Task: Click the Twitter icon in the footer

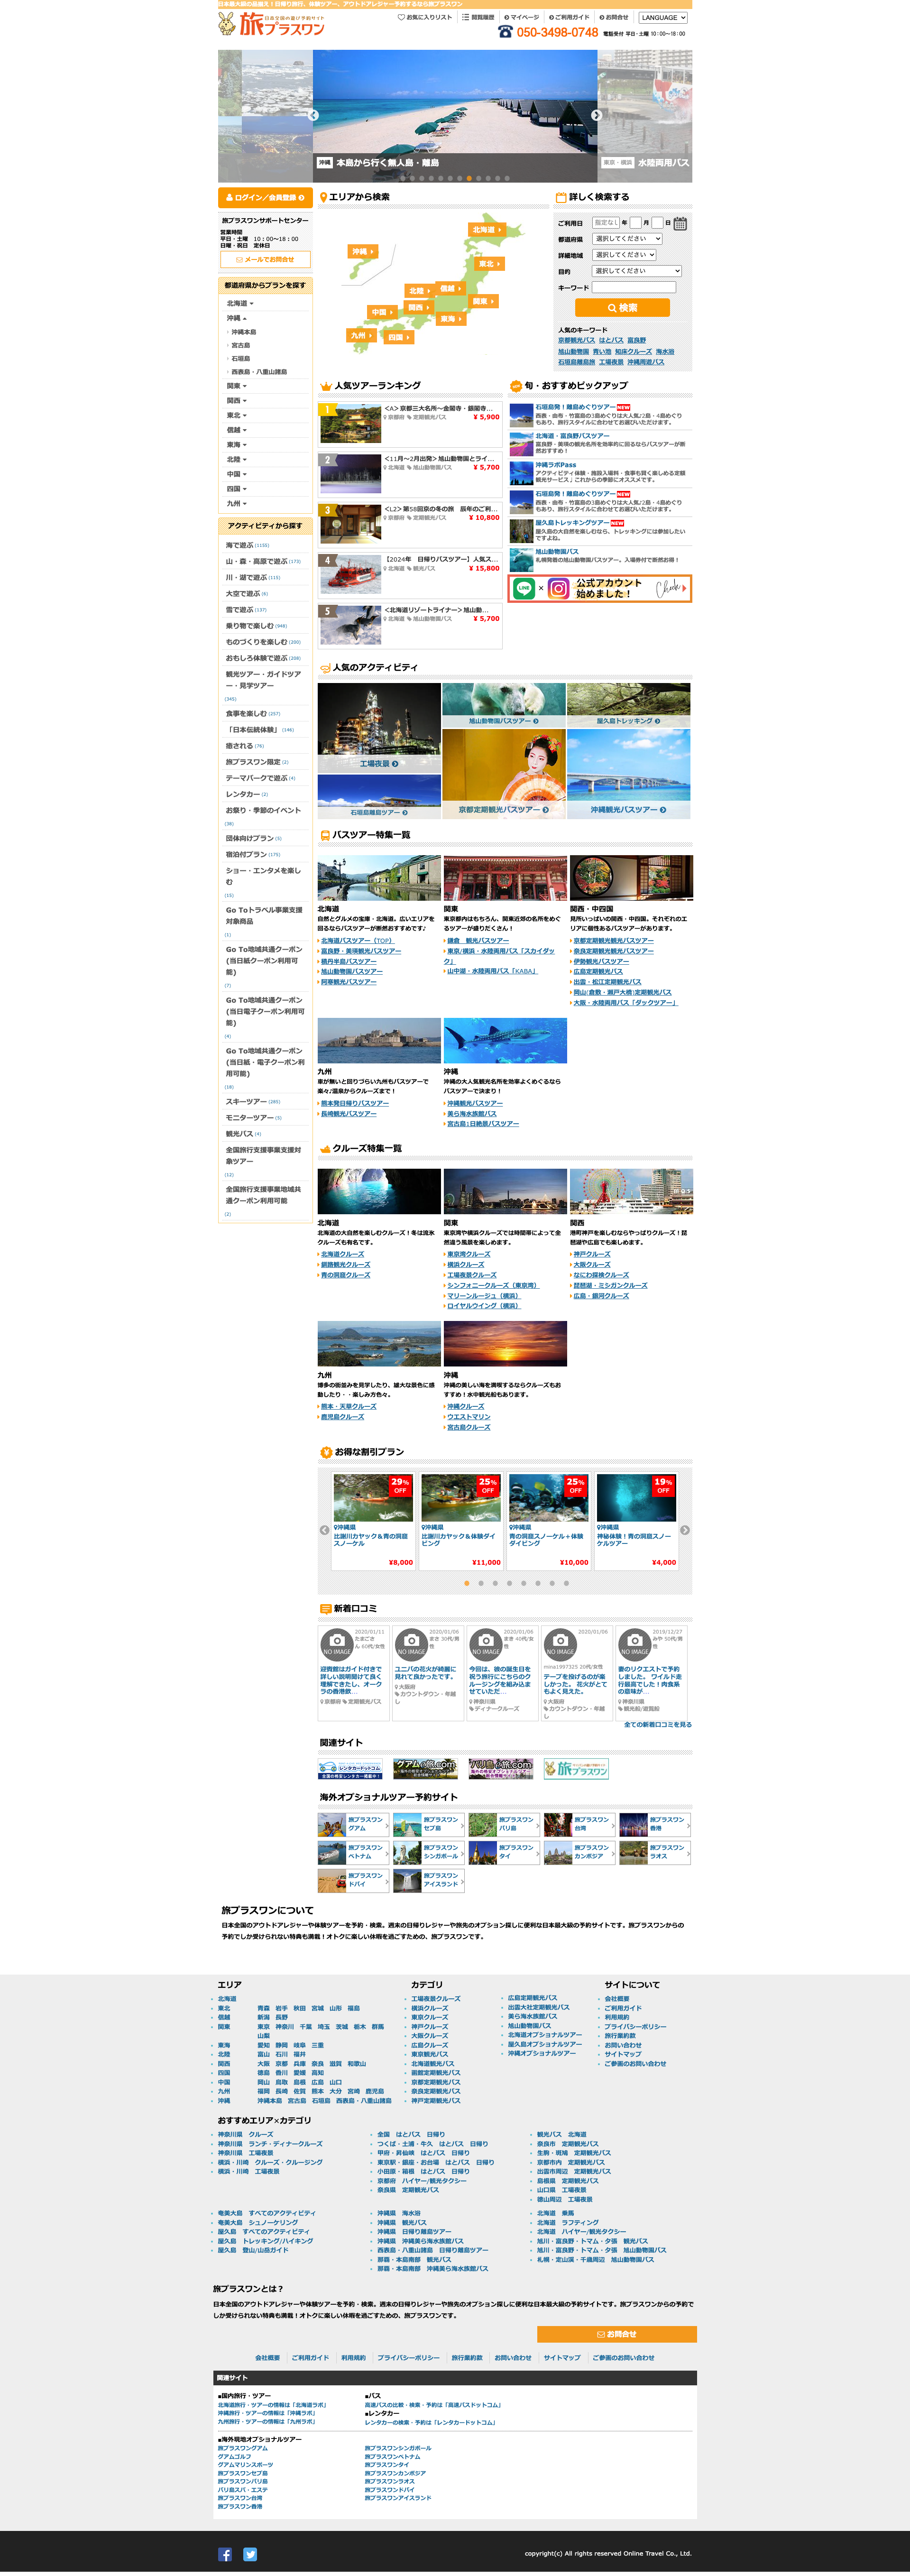Action: (250, 2553)
